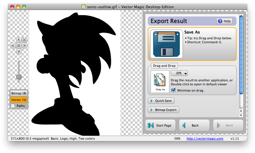The width and height of the screenshot is (255, 153).
Task: Click the scrollbar down arrow
Action: point(241,115)
